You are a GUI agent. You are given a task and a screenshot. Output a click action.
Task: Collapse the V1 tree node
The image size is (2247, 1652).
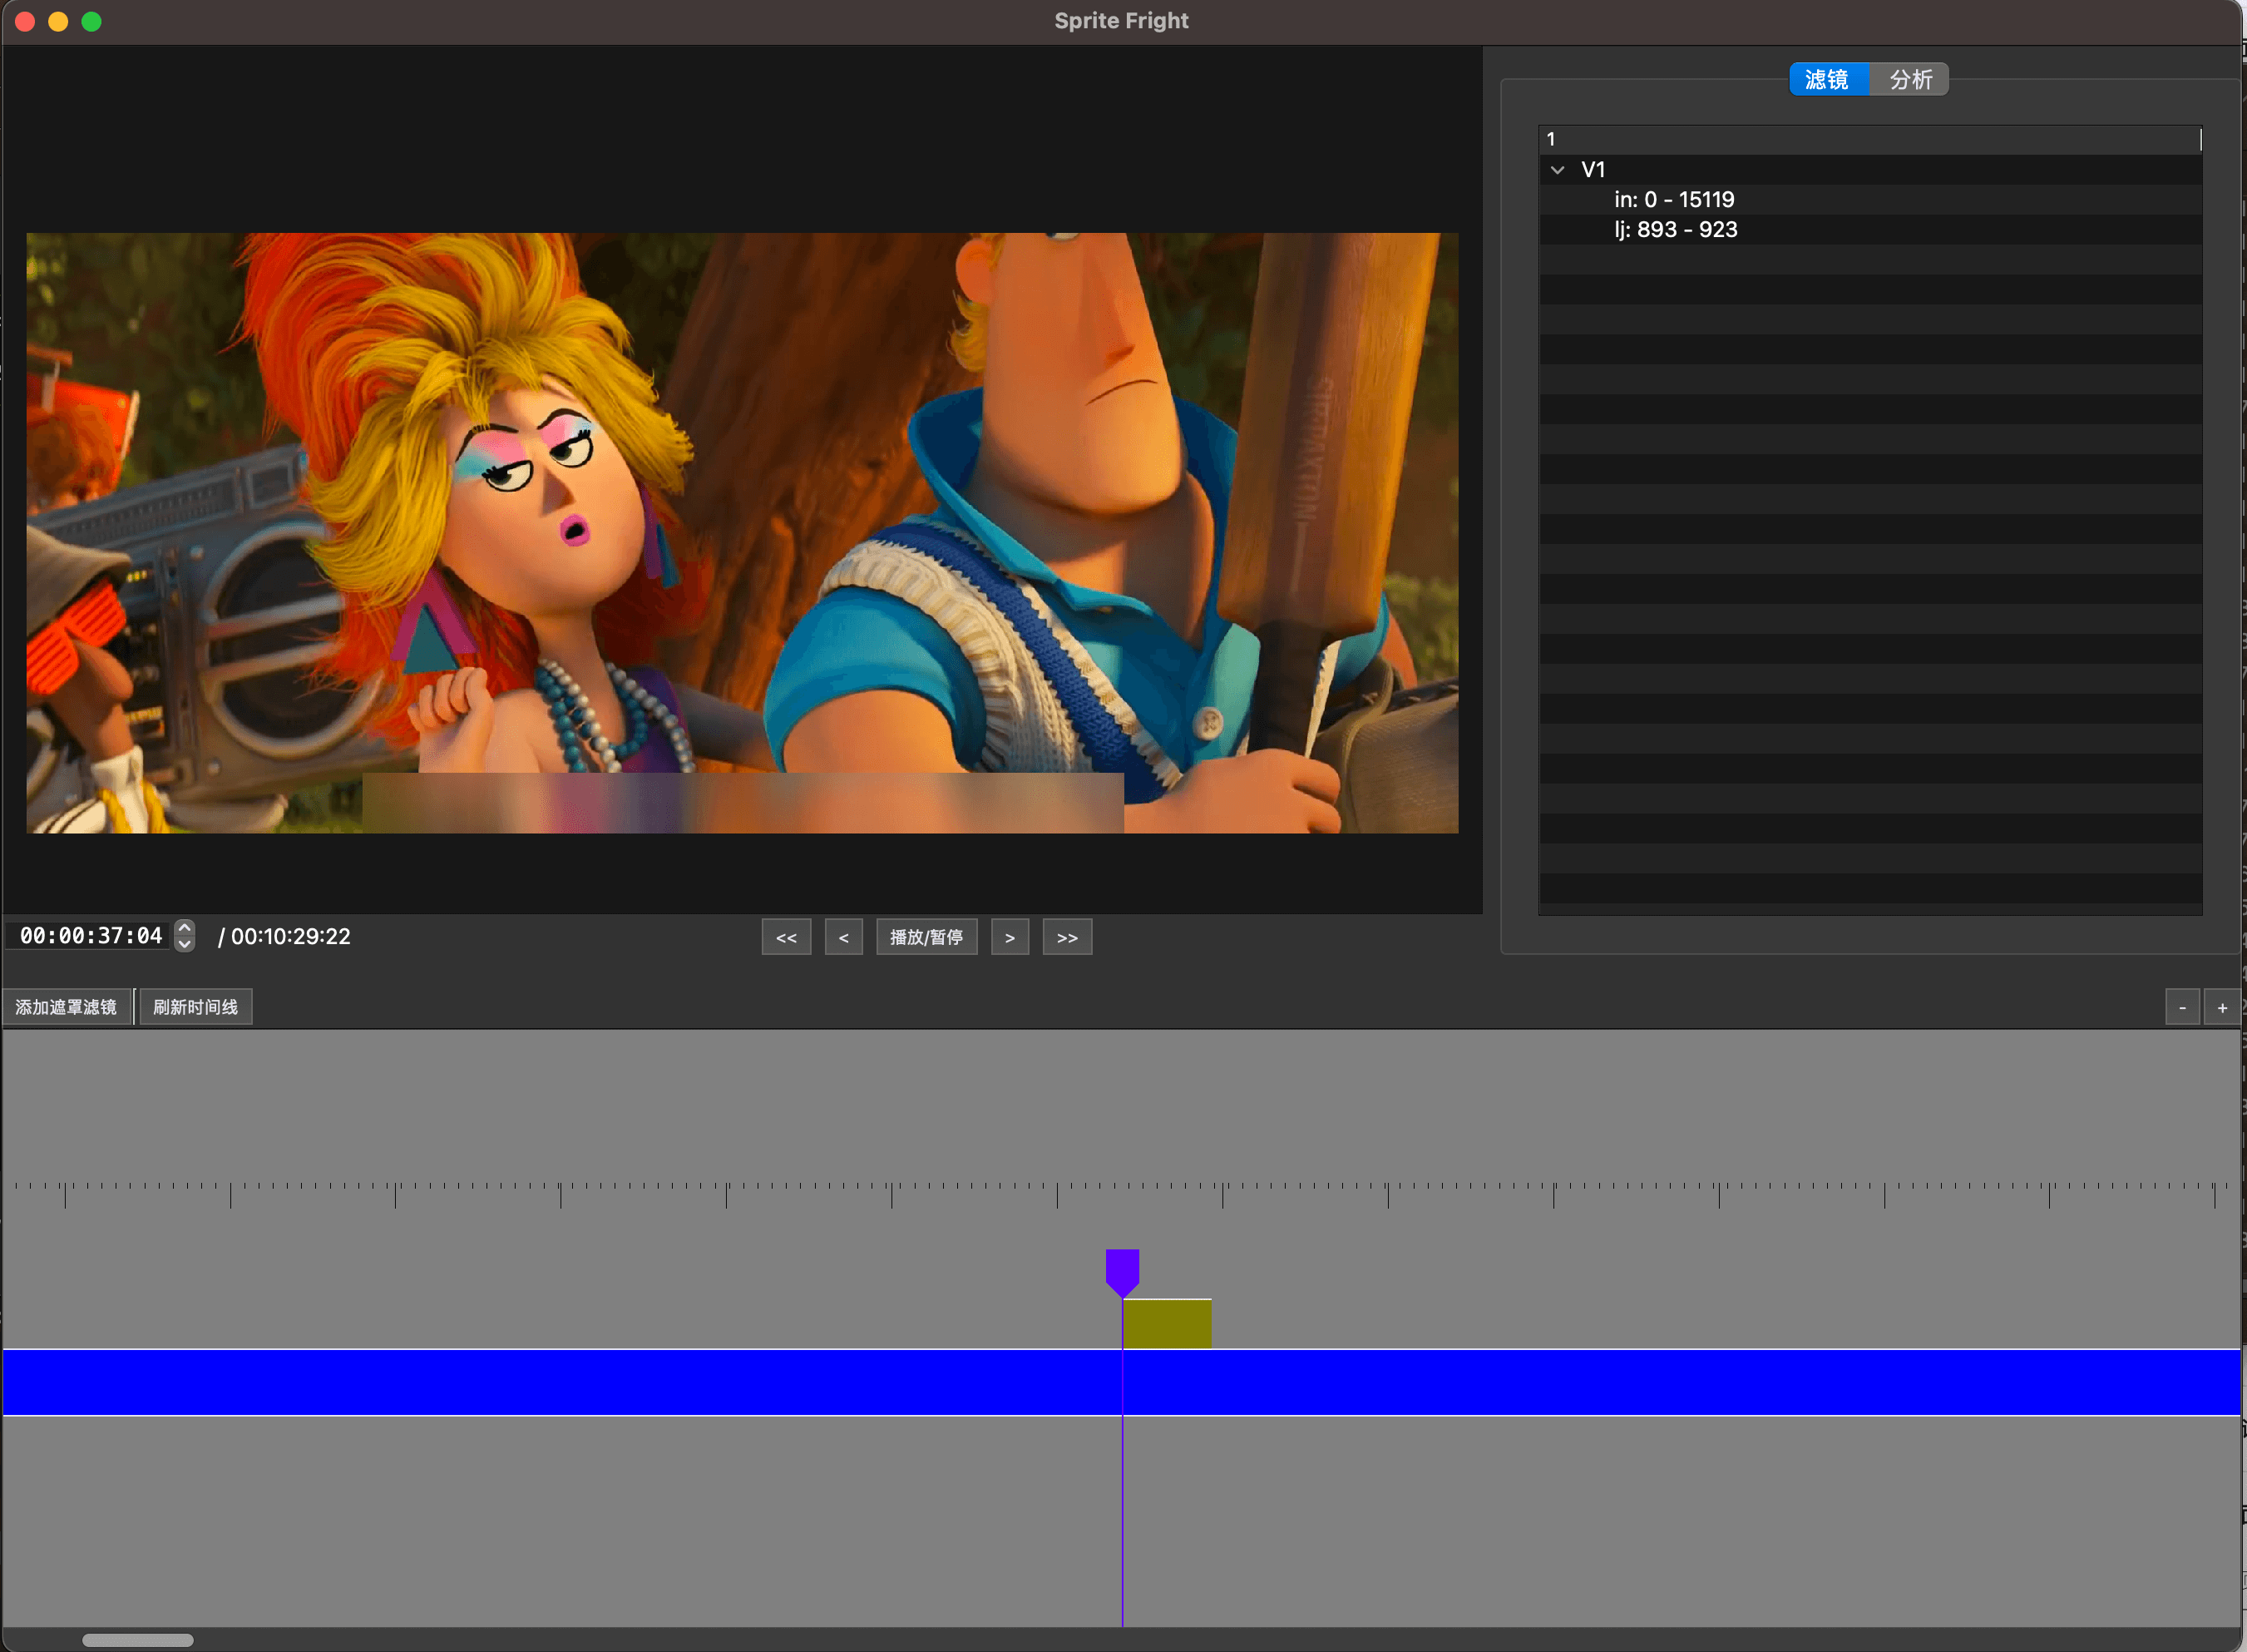[x=1558, y=170]
